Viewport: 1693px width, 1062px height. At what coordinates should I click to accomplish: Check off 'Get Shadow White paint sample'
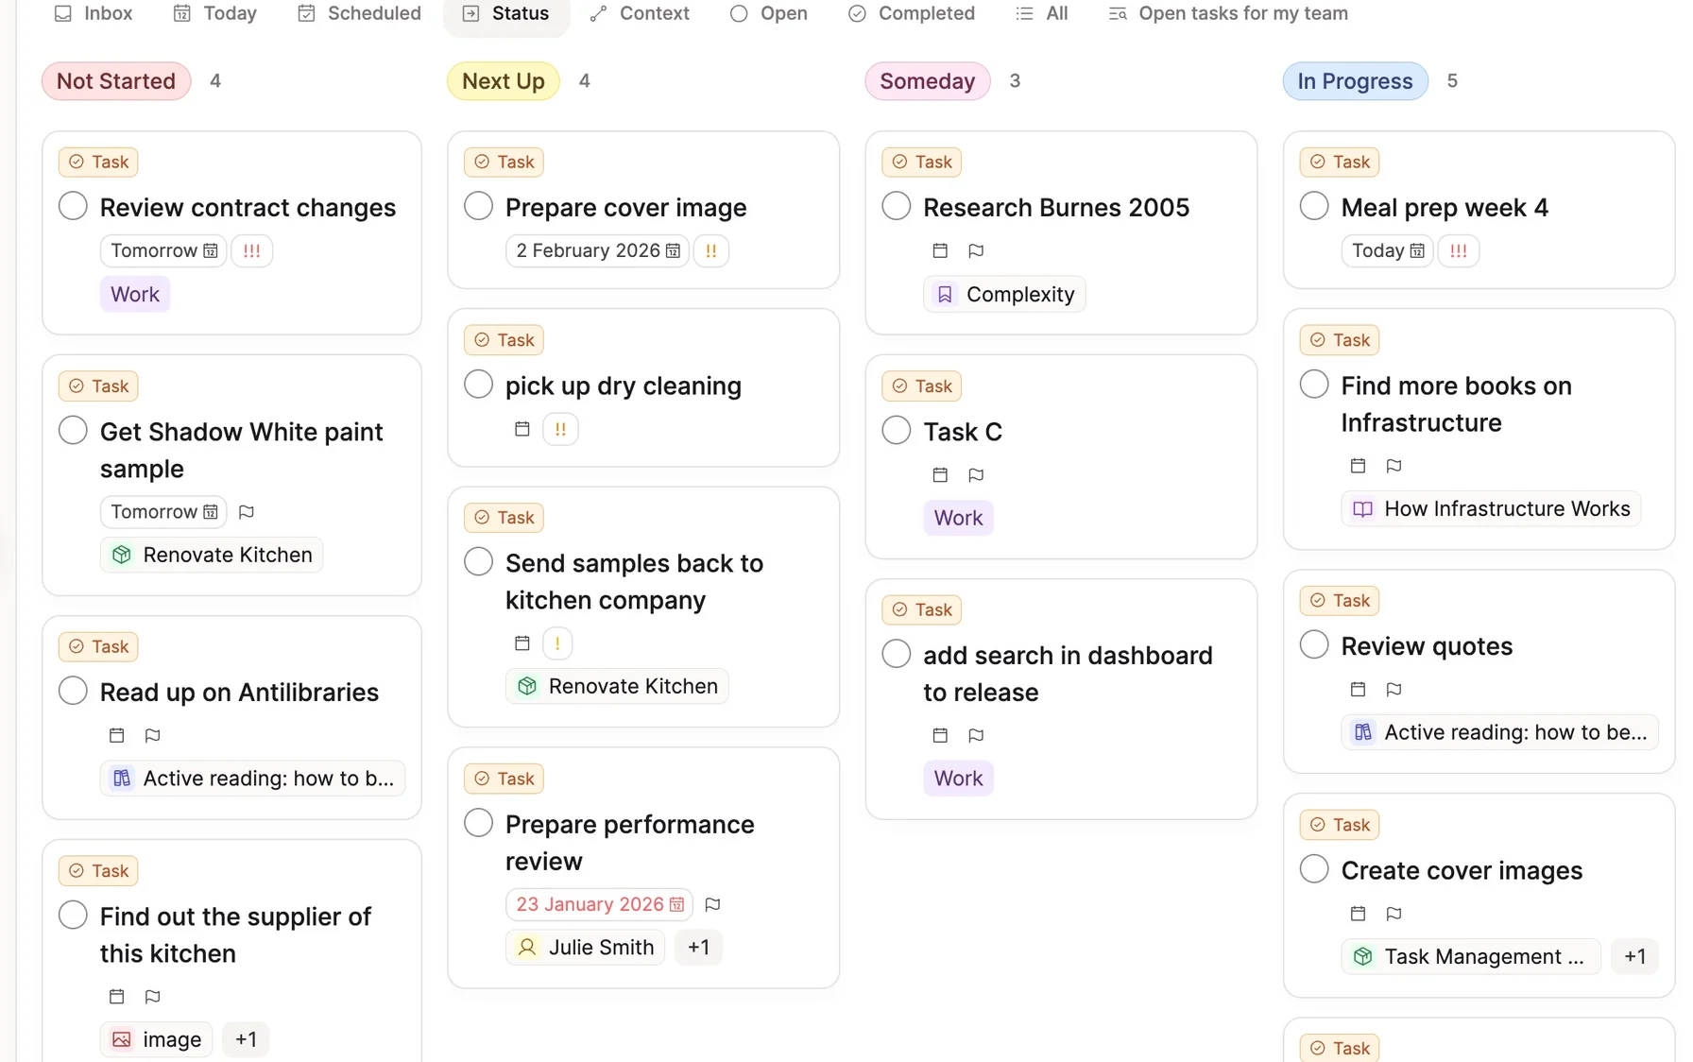73,430
